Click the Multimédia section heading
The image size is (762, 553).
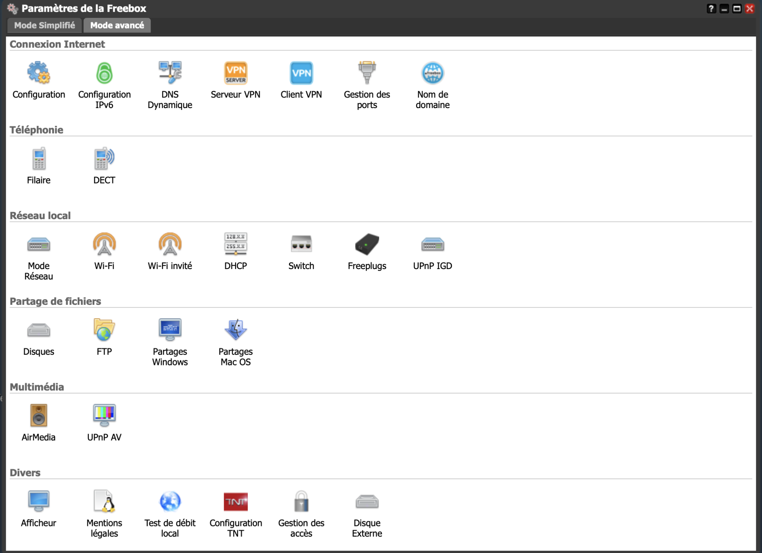pyautogui.click(x=37, y=387)
